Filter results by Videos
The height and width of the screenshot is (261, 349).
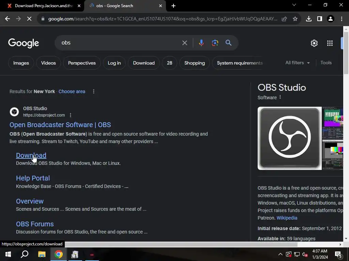(48, 63)
